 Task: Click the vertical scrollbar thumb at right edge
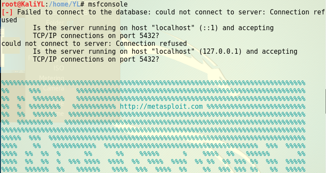(326, 101)
